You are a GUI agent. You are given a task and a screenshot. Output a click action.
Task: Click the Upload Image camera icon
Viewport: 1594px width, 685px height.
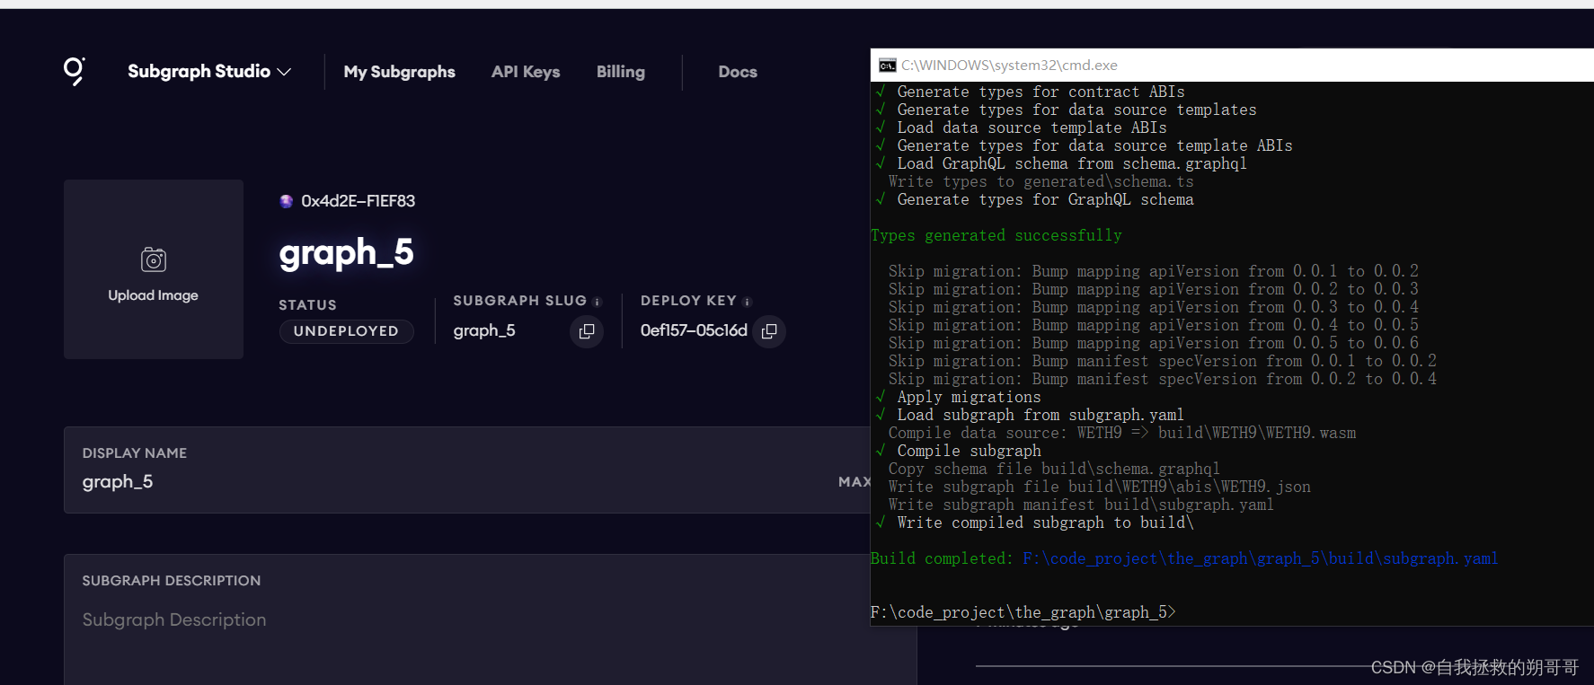point(154,259)
